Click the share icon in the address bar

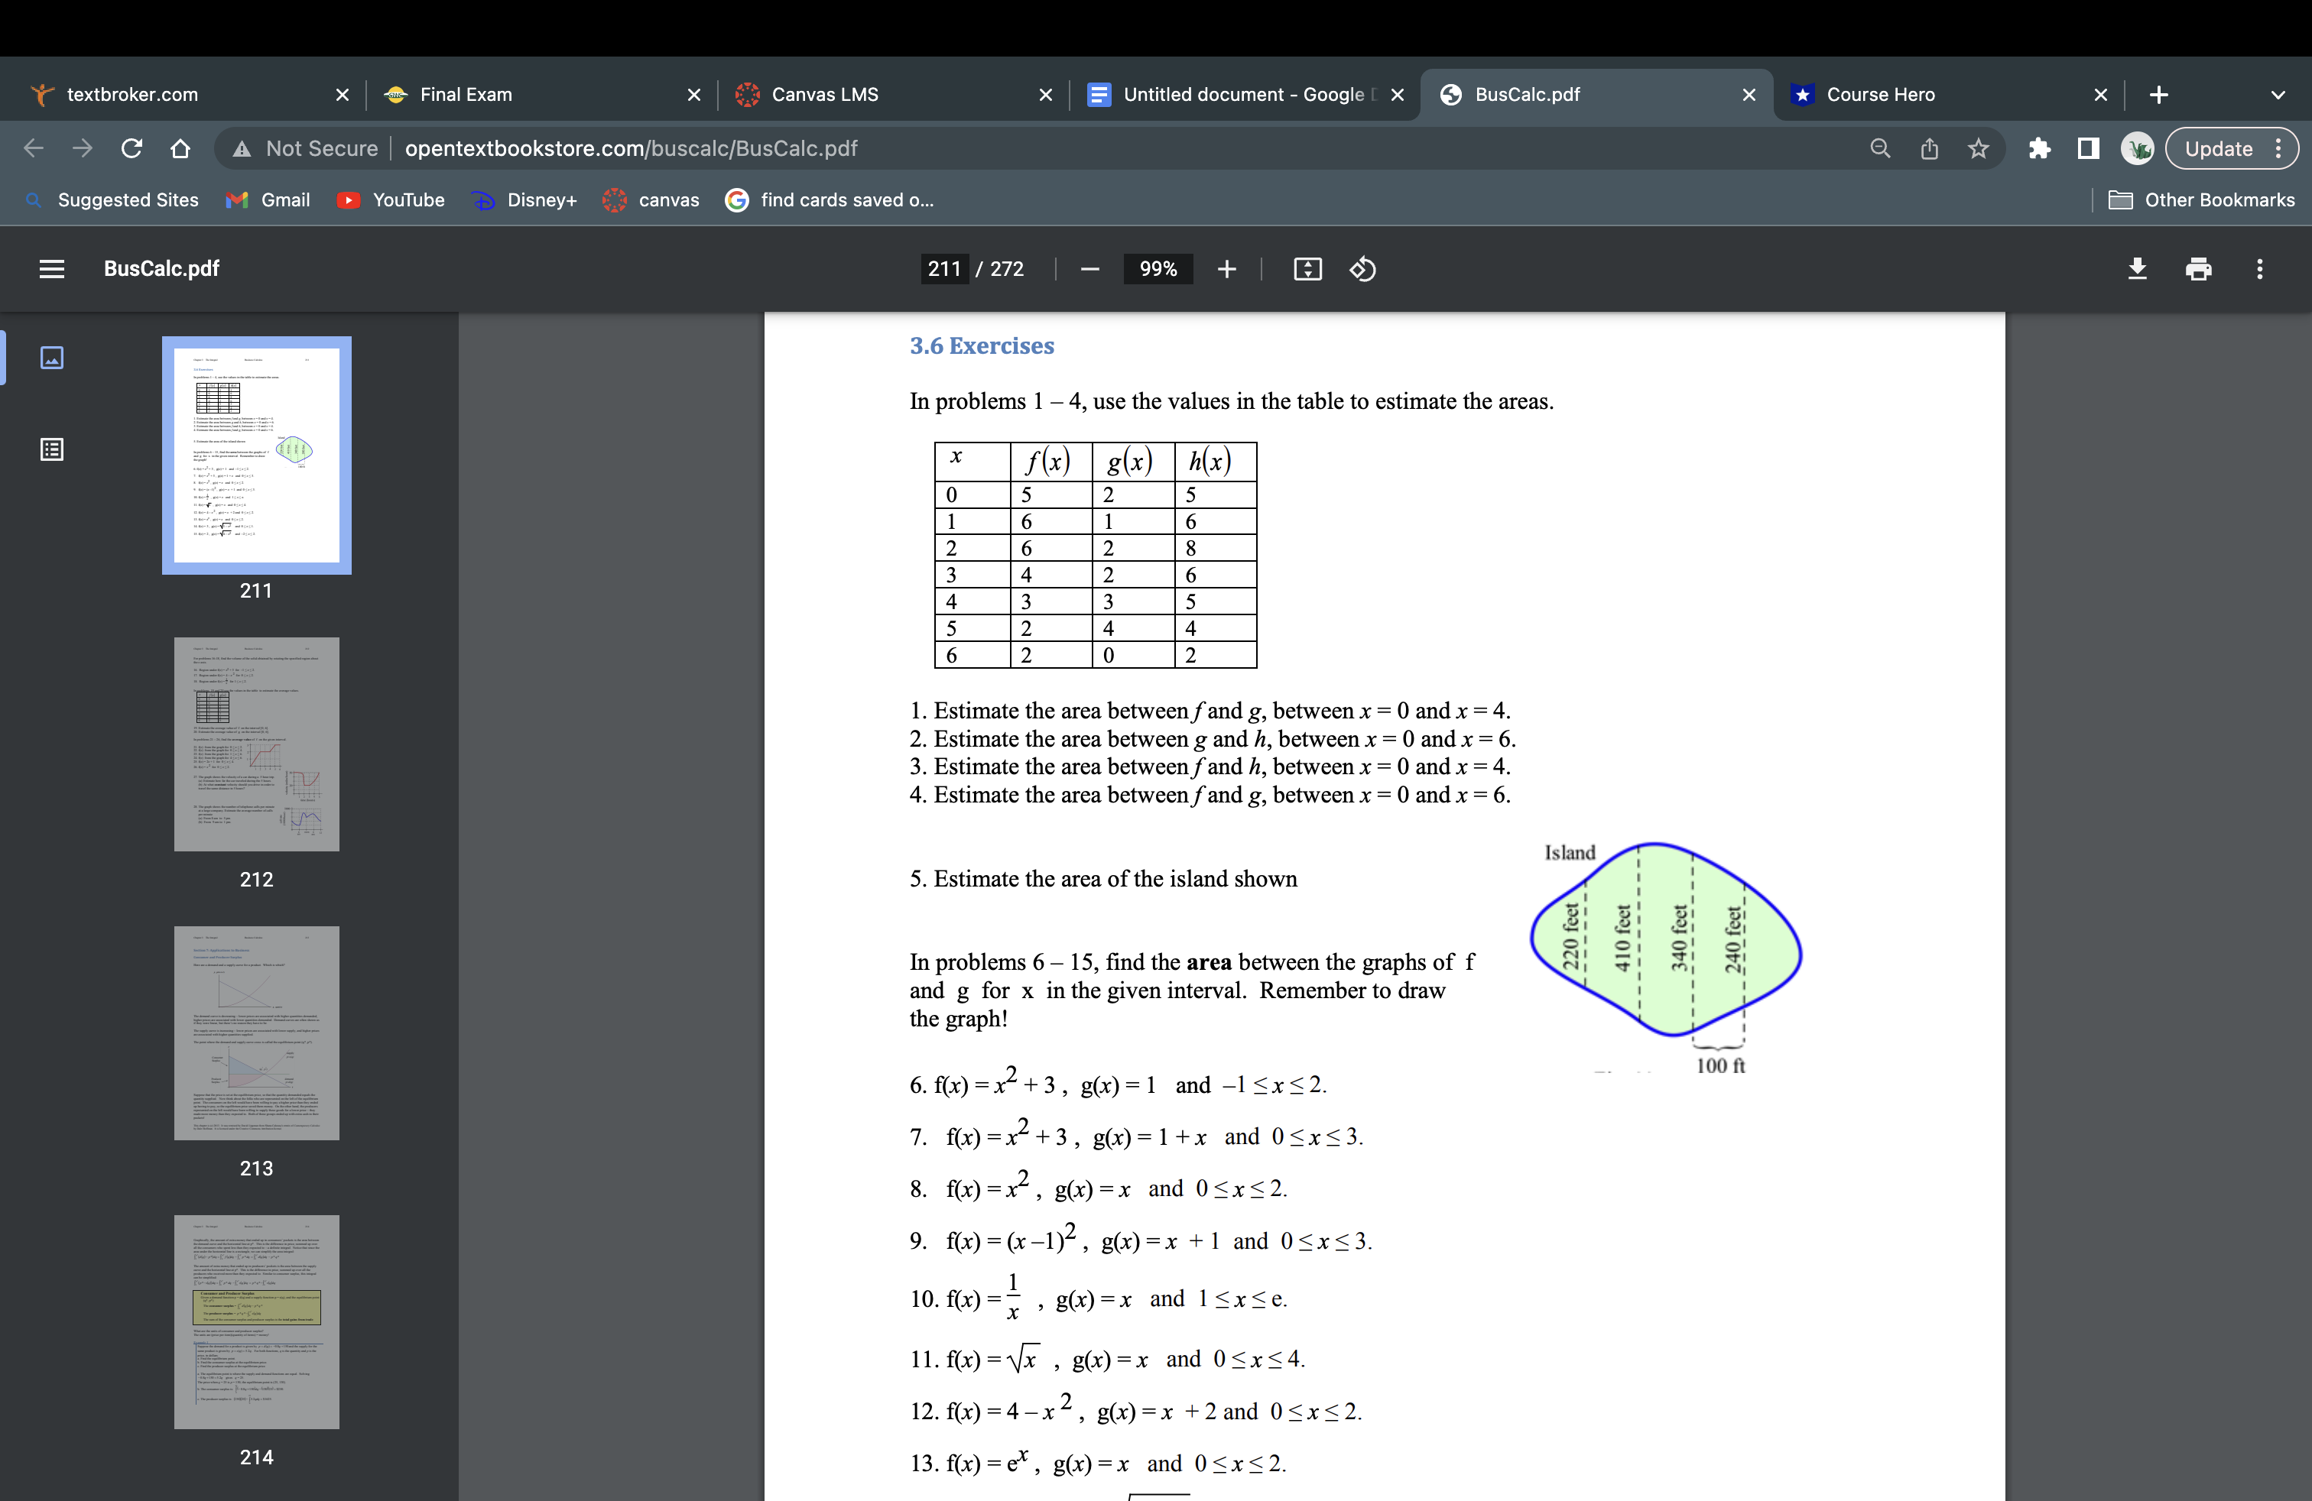point(1928,148)
